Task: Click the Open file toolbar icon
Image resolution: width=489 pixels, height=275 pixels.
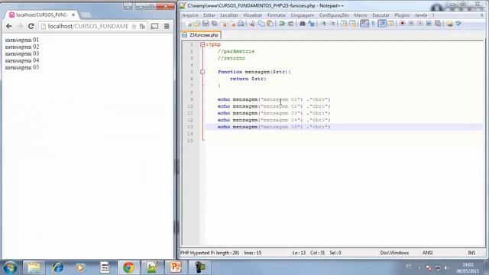Action: (197, 24)
